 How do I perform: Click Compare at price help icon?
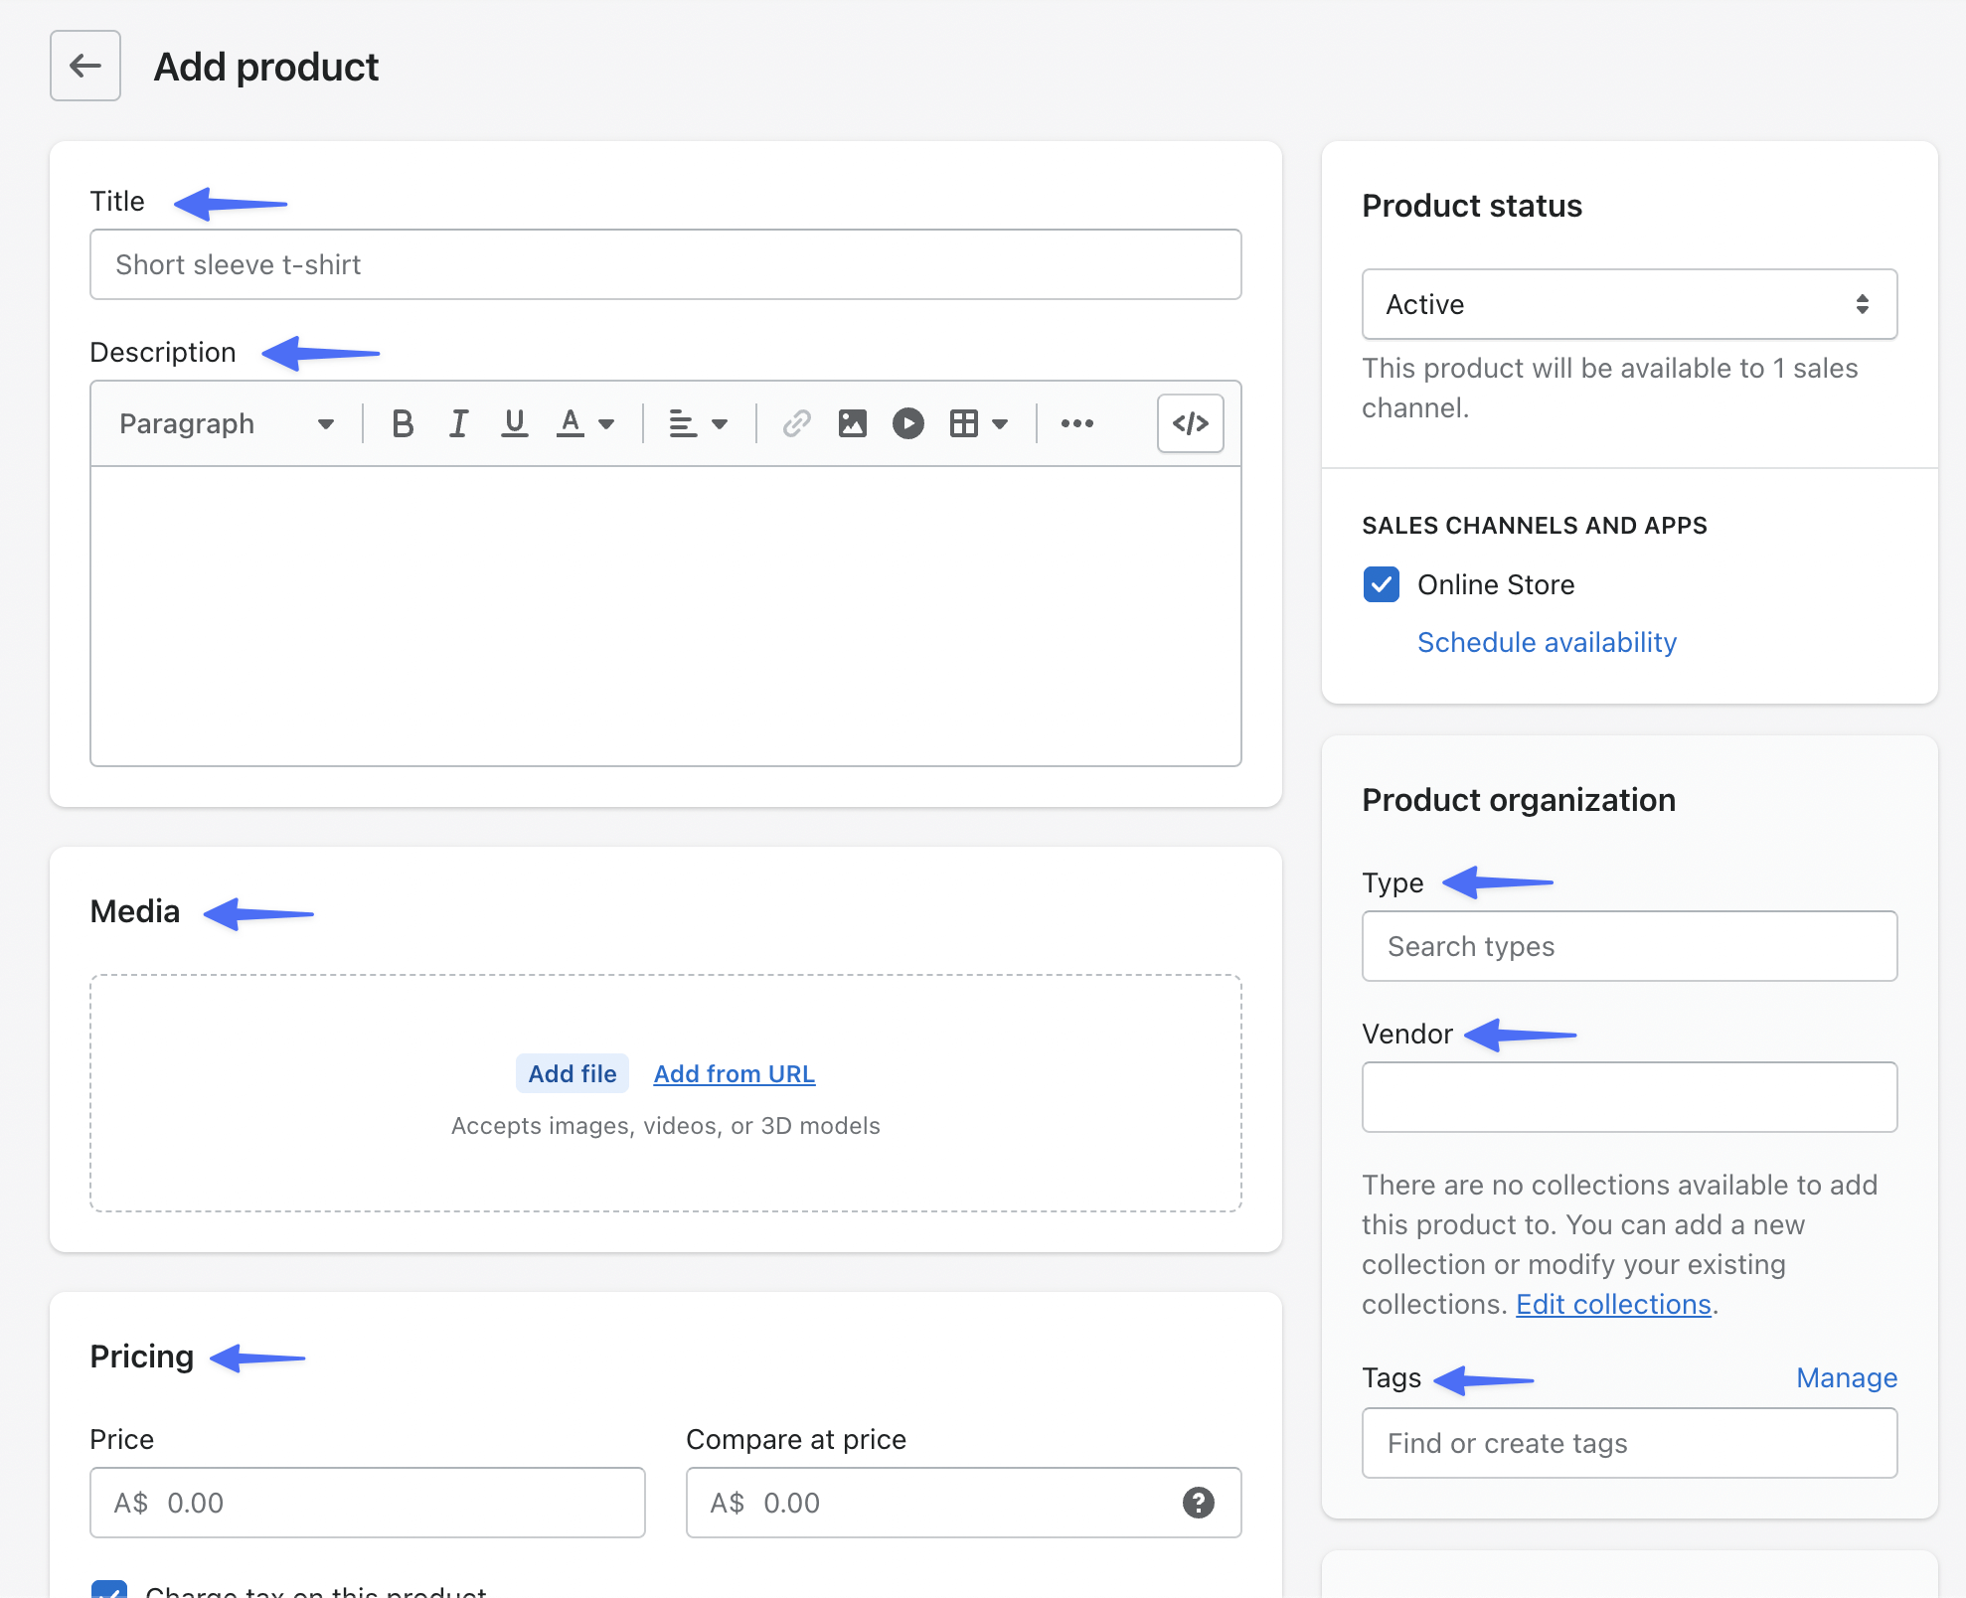(1198, 1503)
